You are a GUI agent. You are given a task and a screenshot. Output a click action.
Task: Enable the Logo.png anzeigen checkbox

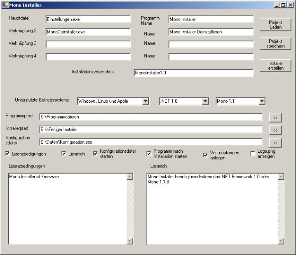coord(253,154)
